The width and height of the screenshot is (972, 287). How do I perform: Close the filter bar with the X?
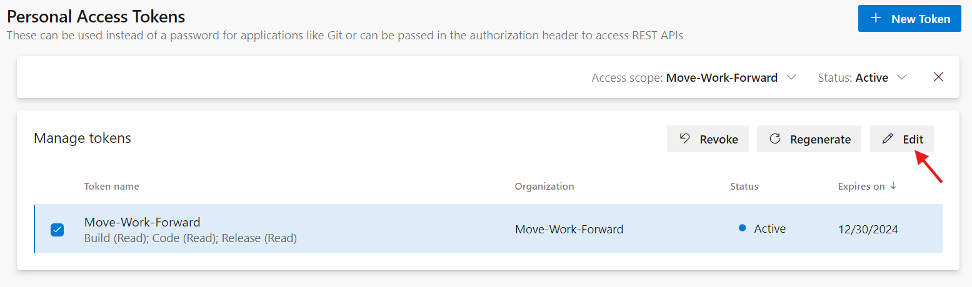click(x=938, y=77)
